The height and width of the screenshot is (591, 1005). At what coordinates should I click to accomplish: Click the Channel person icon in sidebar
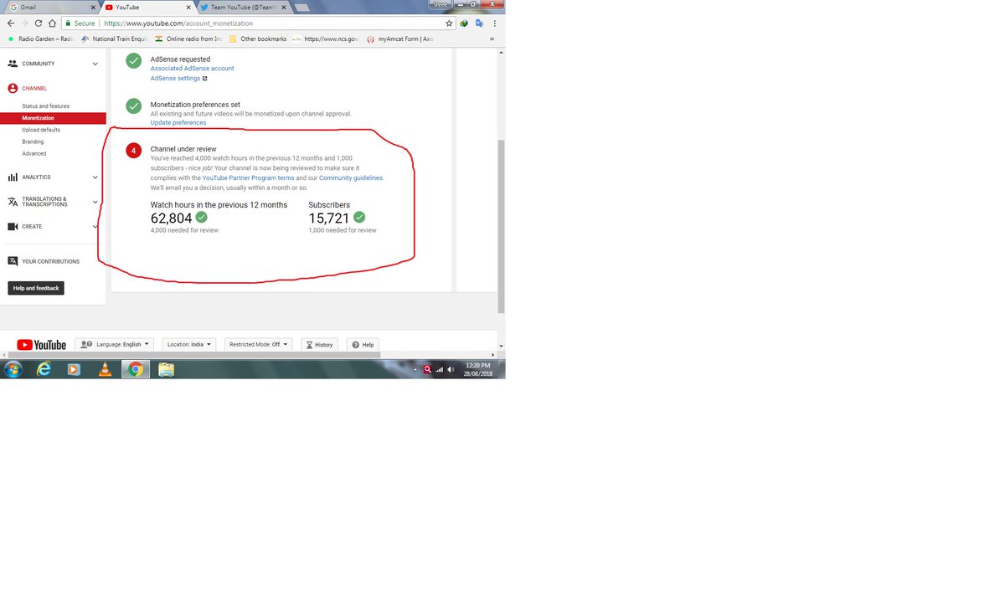tap(13, 88)
